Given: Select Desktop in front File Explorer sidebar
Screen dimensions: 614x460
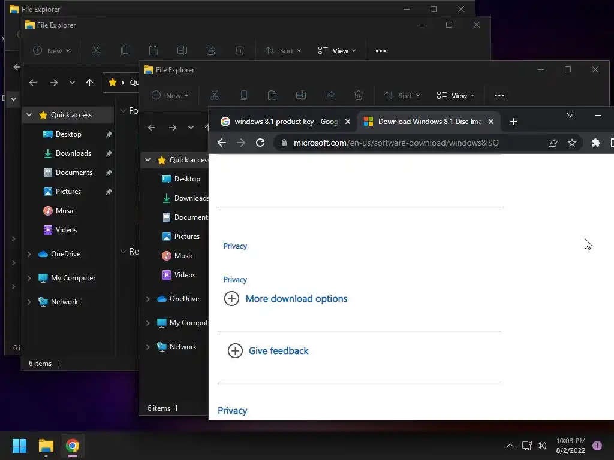Looking at the screenshot, I should click(181, 179).
